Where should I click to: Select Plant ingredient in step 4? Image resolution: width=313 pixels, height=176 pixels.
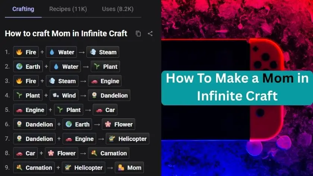(28, 96)
